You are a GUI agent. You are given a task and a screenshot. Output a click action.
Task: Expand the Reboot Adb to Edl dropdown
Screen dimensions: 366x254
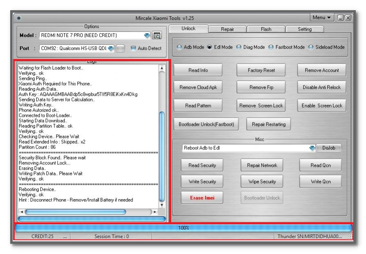coord(312,148)
